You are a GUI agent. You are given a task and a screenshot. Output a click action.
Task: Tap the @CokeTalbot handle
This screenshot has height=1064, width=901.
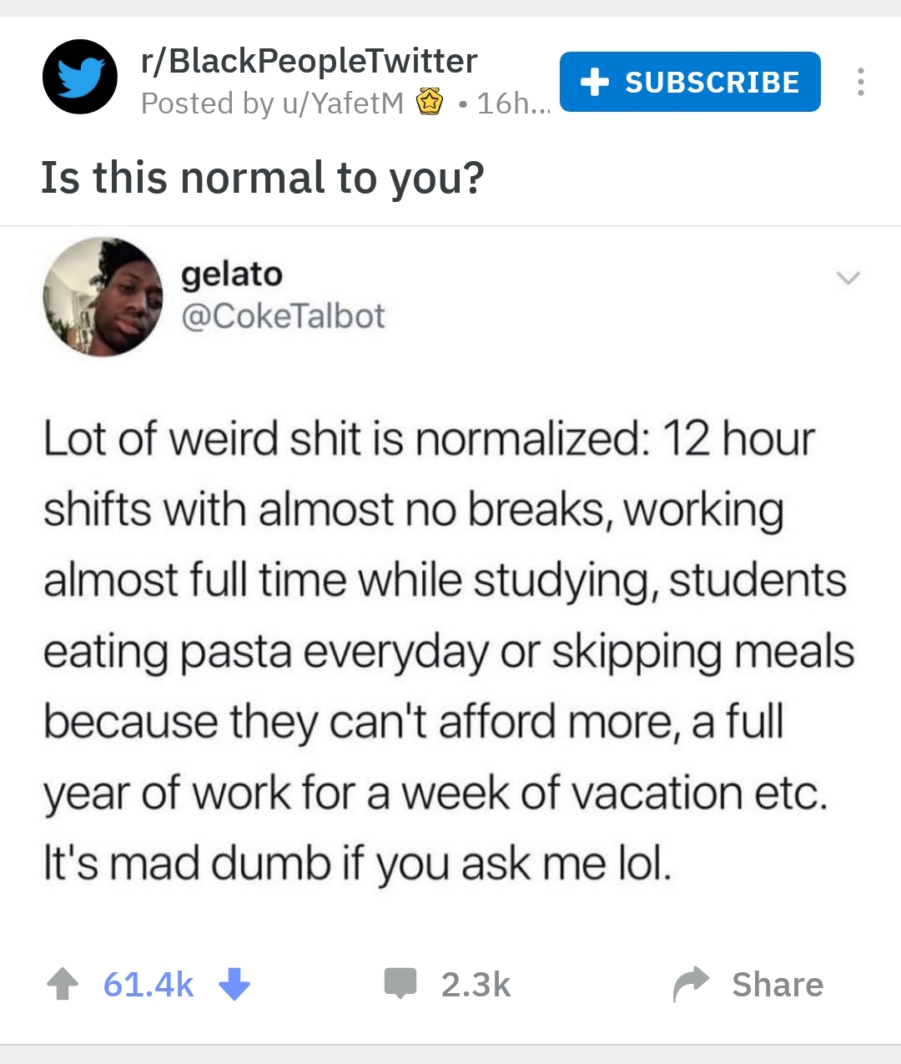283,316
